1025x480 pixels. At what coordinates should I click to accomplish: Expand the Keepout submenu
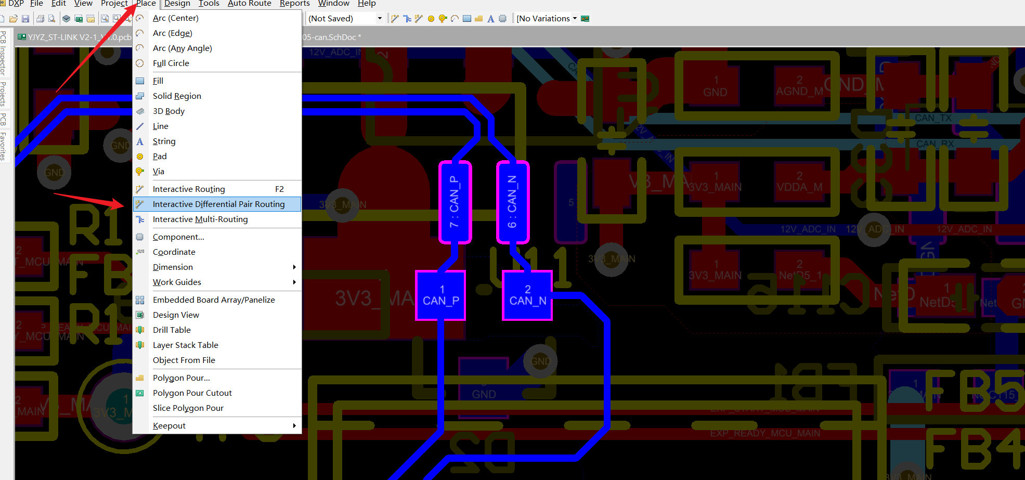point(217,426)
